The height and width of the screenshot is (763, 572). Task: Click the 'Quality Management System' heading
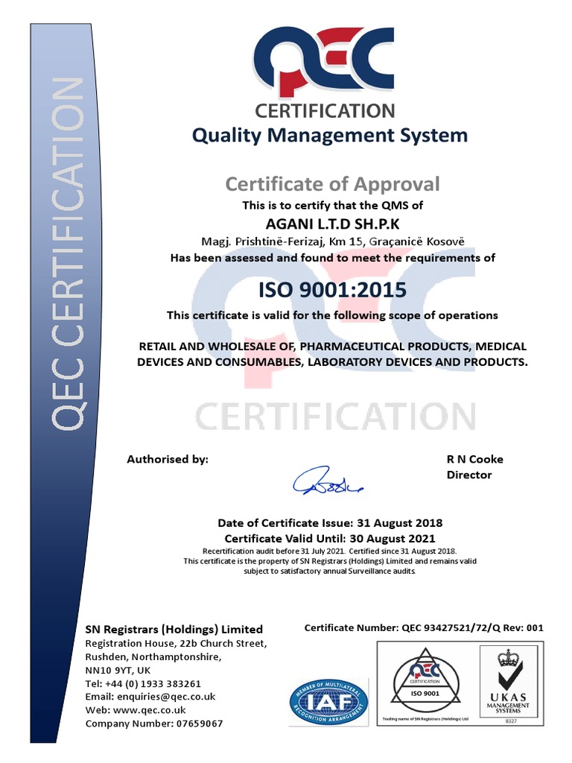[x=330, y=135]
